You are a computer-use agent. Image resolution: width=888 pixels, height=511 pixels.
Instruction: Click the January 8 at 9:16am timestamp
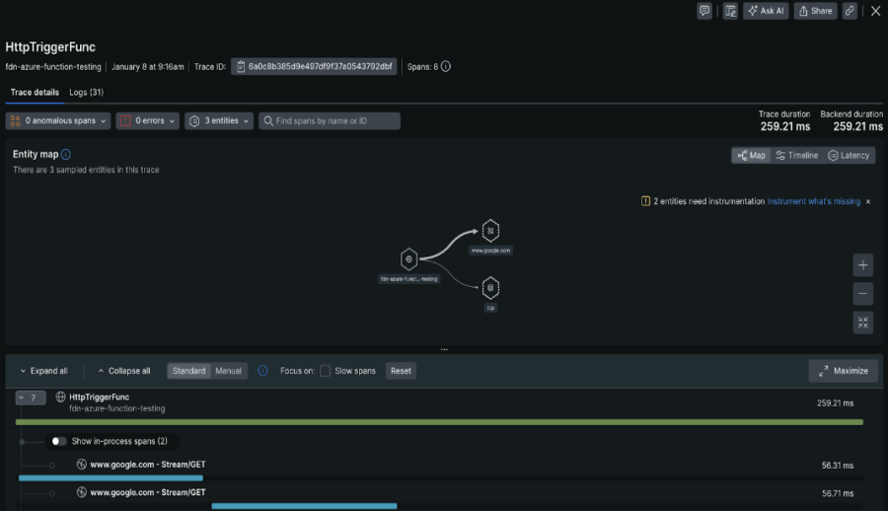(148, 67)
